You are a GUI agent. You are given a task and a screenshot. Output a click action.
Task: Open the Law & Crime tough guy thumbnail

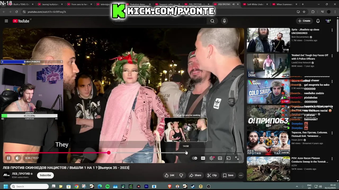point(268,66)
